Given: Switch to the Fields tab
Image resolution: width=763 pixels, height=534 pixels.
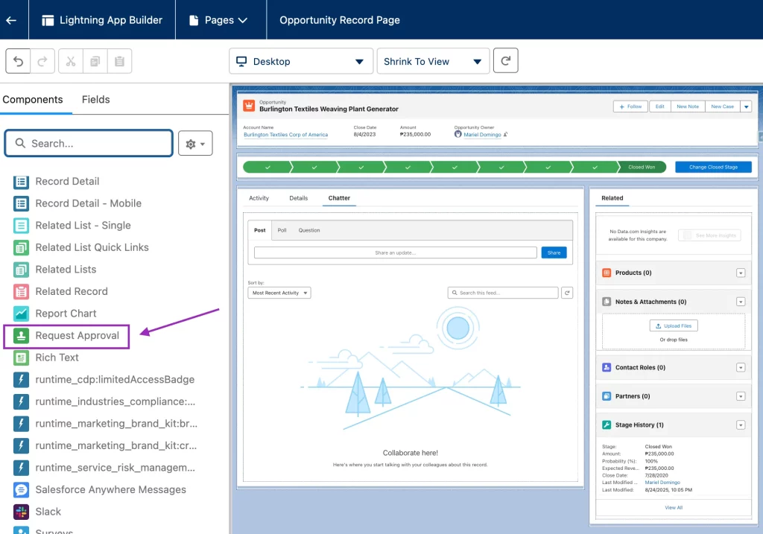Looking at the screenshot, I should [x=95, y=100].
